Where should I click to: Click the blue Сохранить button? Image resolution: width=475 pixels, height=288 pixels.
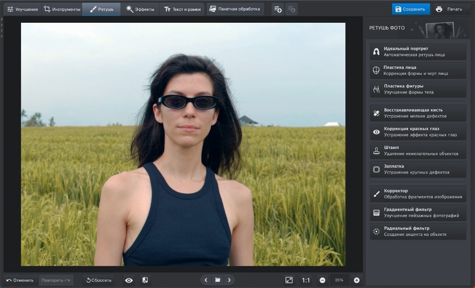tap(411, 9)
